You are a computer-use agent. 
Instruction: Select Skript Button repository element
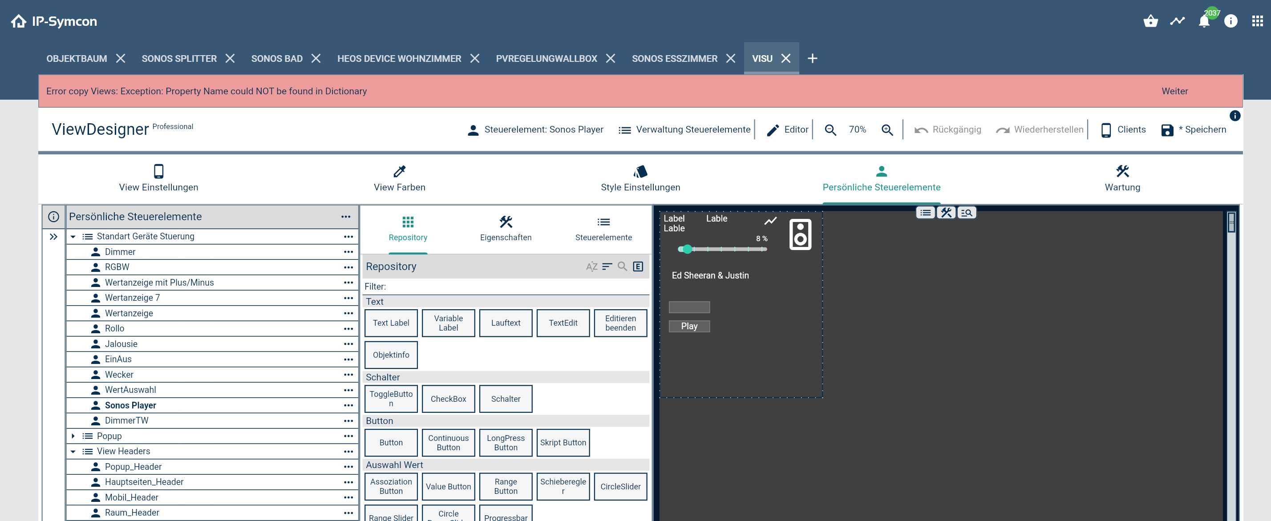[563, 443]
